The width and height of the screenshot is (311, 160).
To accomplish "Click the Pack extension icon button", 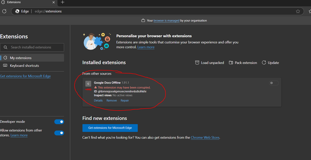I will point(231,62).
